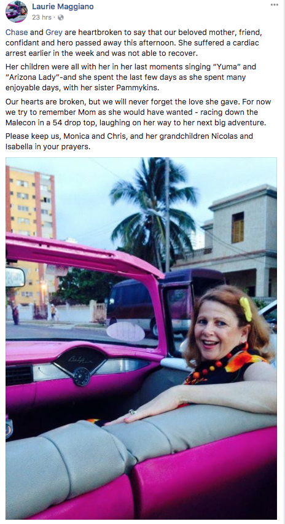This screenshot has width=285, height=524.
Task: Open Laurie Maggiano's profile picture
Action: pos(17,12)
